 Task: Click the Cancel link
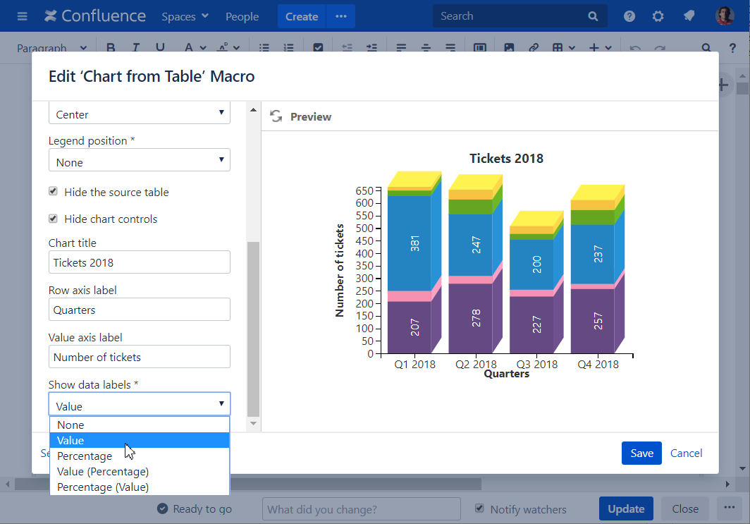pos(686,453)
